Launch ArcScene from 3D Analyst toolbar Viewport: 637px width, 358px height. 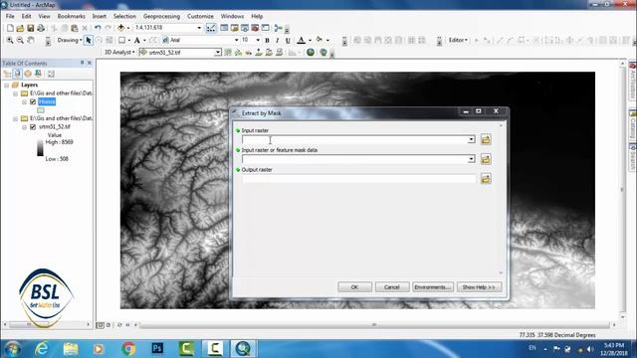311,53
